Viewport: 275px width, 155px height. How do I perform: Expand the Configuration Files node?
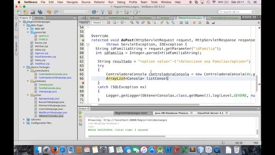click(24, 123)
